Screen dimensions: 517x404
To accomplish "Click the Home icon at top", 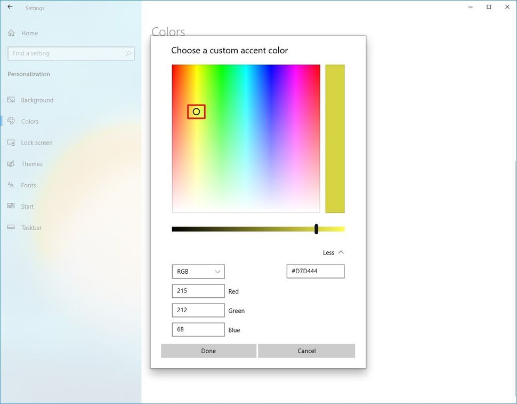I will tap(11, 33).
